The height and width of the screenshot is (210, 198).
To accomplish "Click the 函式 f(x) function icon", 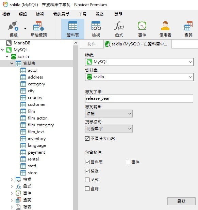I will tap(119, 26).
